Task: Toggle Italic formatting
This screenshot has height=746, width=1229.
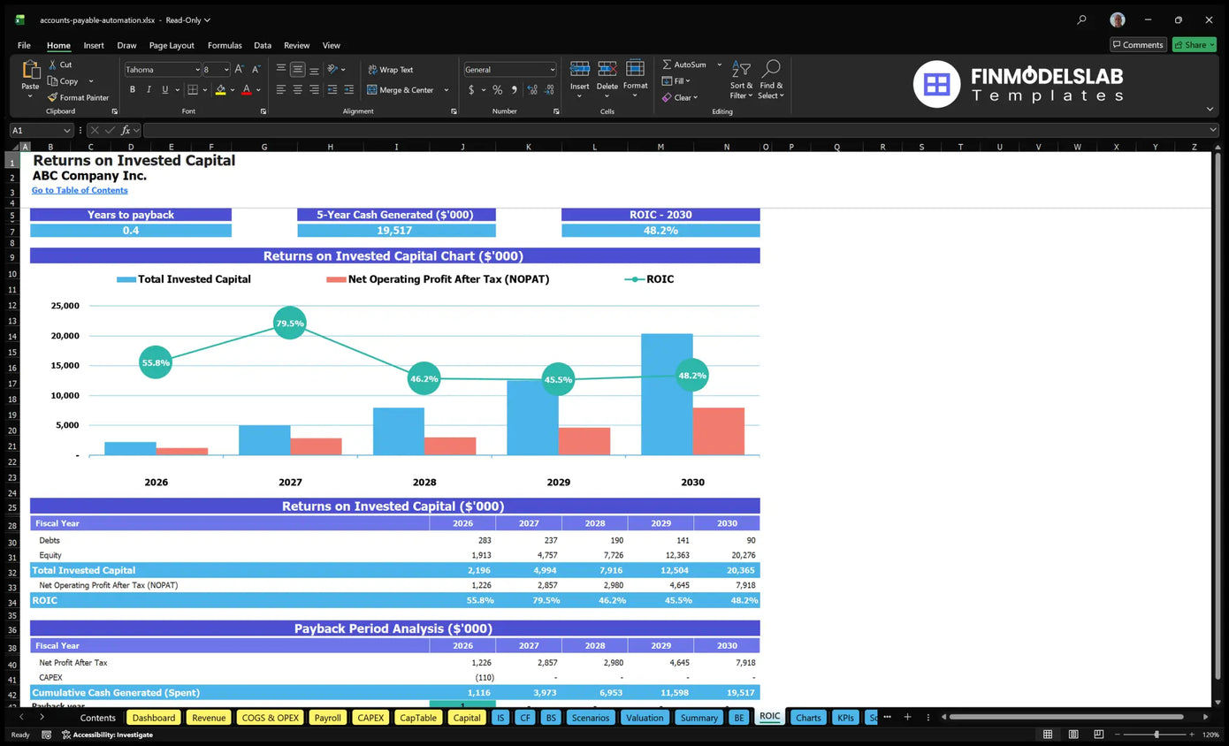Action: point(149,90)
